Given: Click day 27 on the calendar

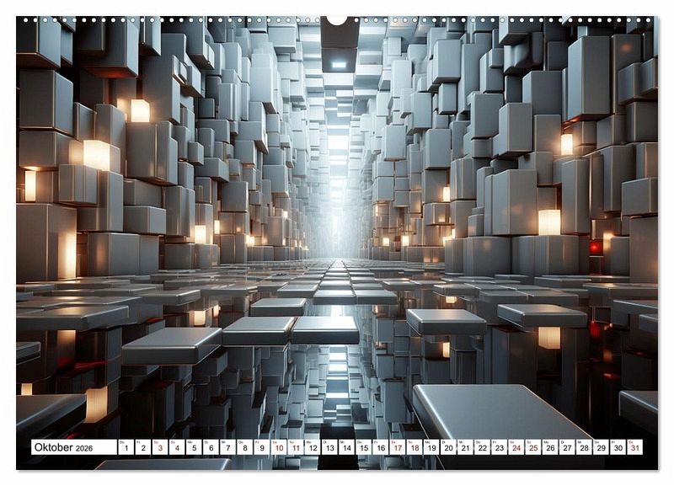Looking at the screenshot, I should pyautogui.click(x=566, y=447).
